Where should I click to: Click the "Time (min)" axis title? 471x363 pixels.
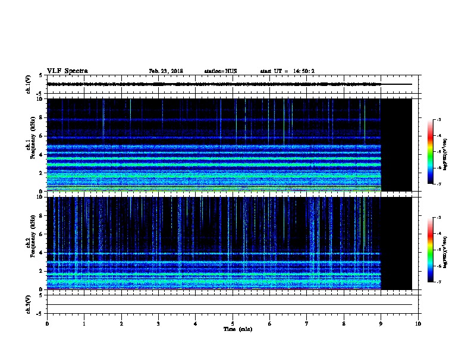[x=238, y=329]
